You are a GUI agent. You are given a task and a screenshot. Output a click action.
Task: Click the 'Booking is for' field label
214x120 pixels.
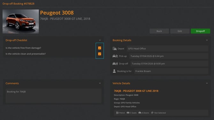[124, 71]
